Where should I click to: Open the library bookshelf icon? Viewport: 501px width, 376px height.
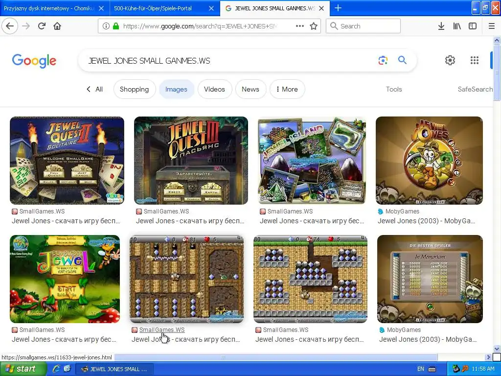coord(457,26)
